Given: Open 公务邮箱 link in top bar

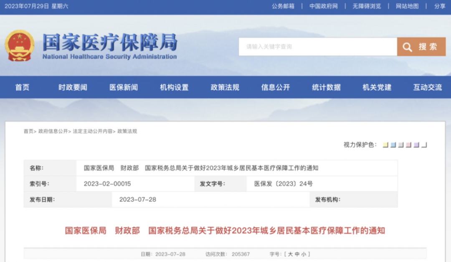Looking at the screenshot, I should pyautogui.click(x=283, y=6).
